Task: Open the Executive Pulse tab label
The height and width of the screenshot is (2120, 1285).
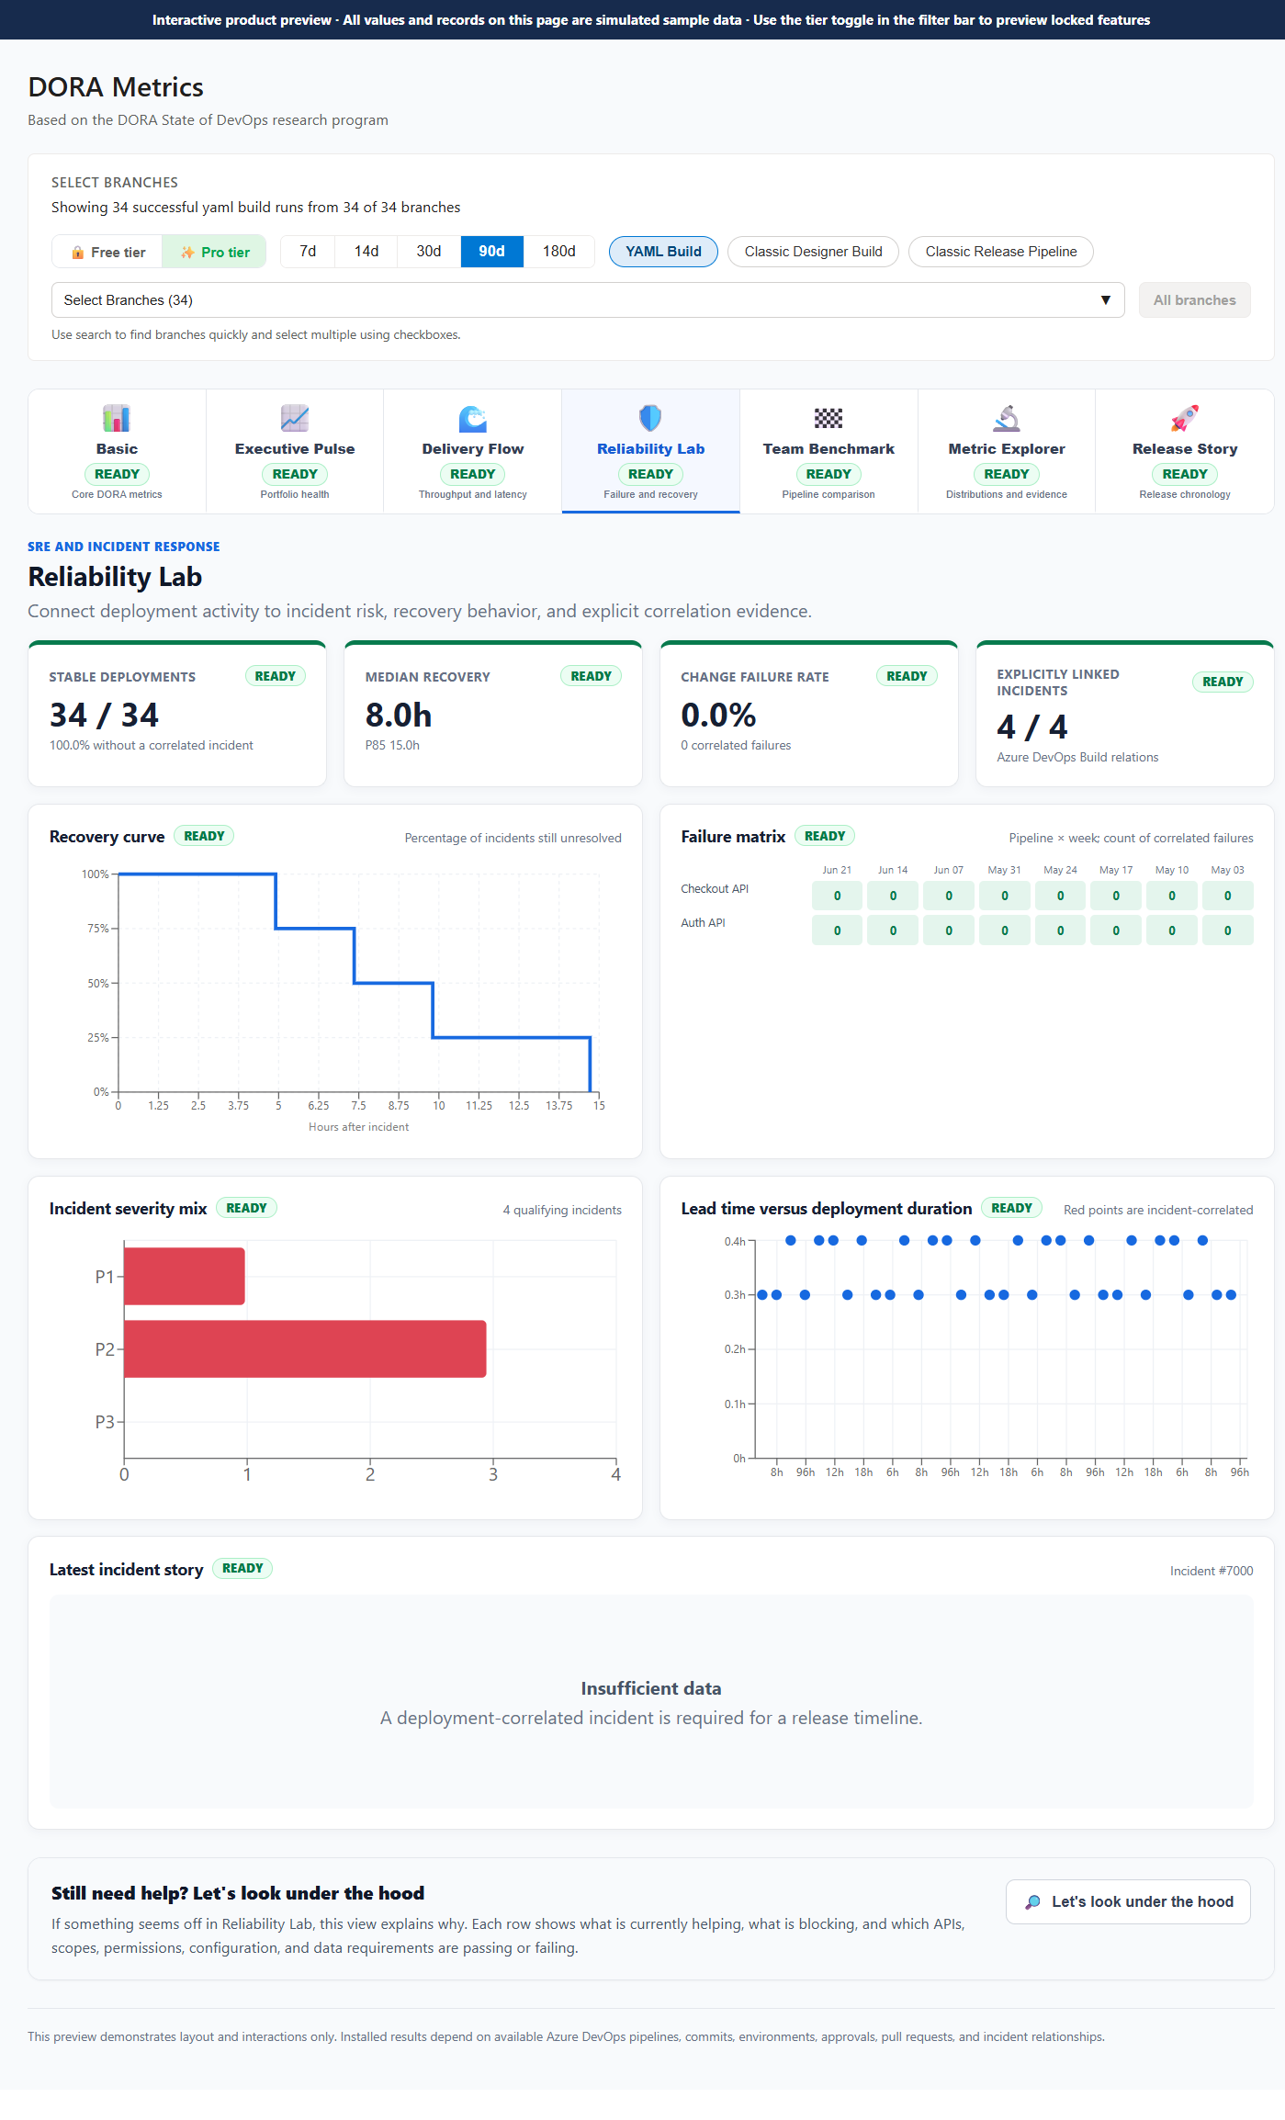Action: [295, 449]
